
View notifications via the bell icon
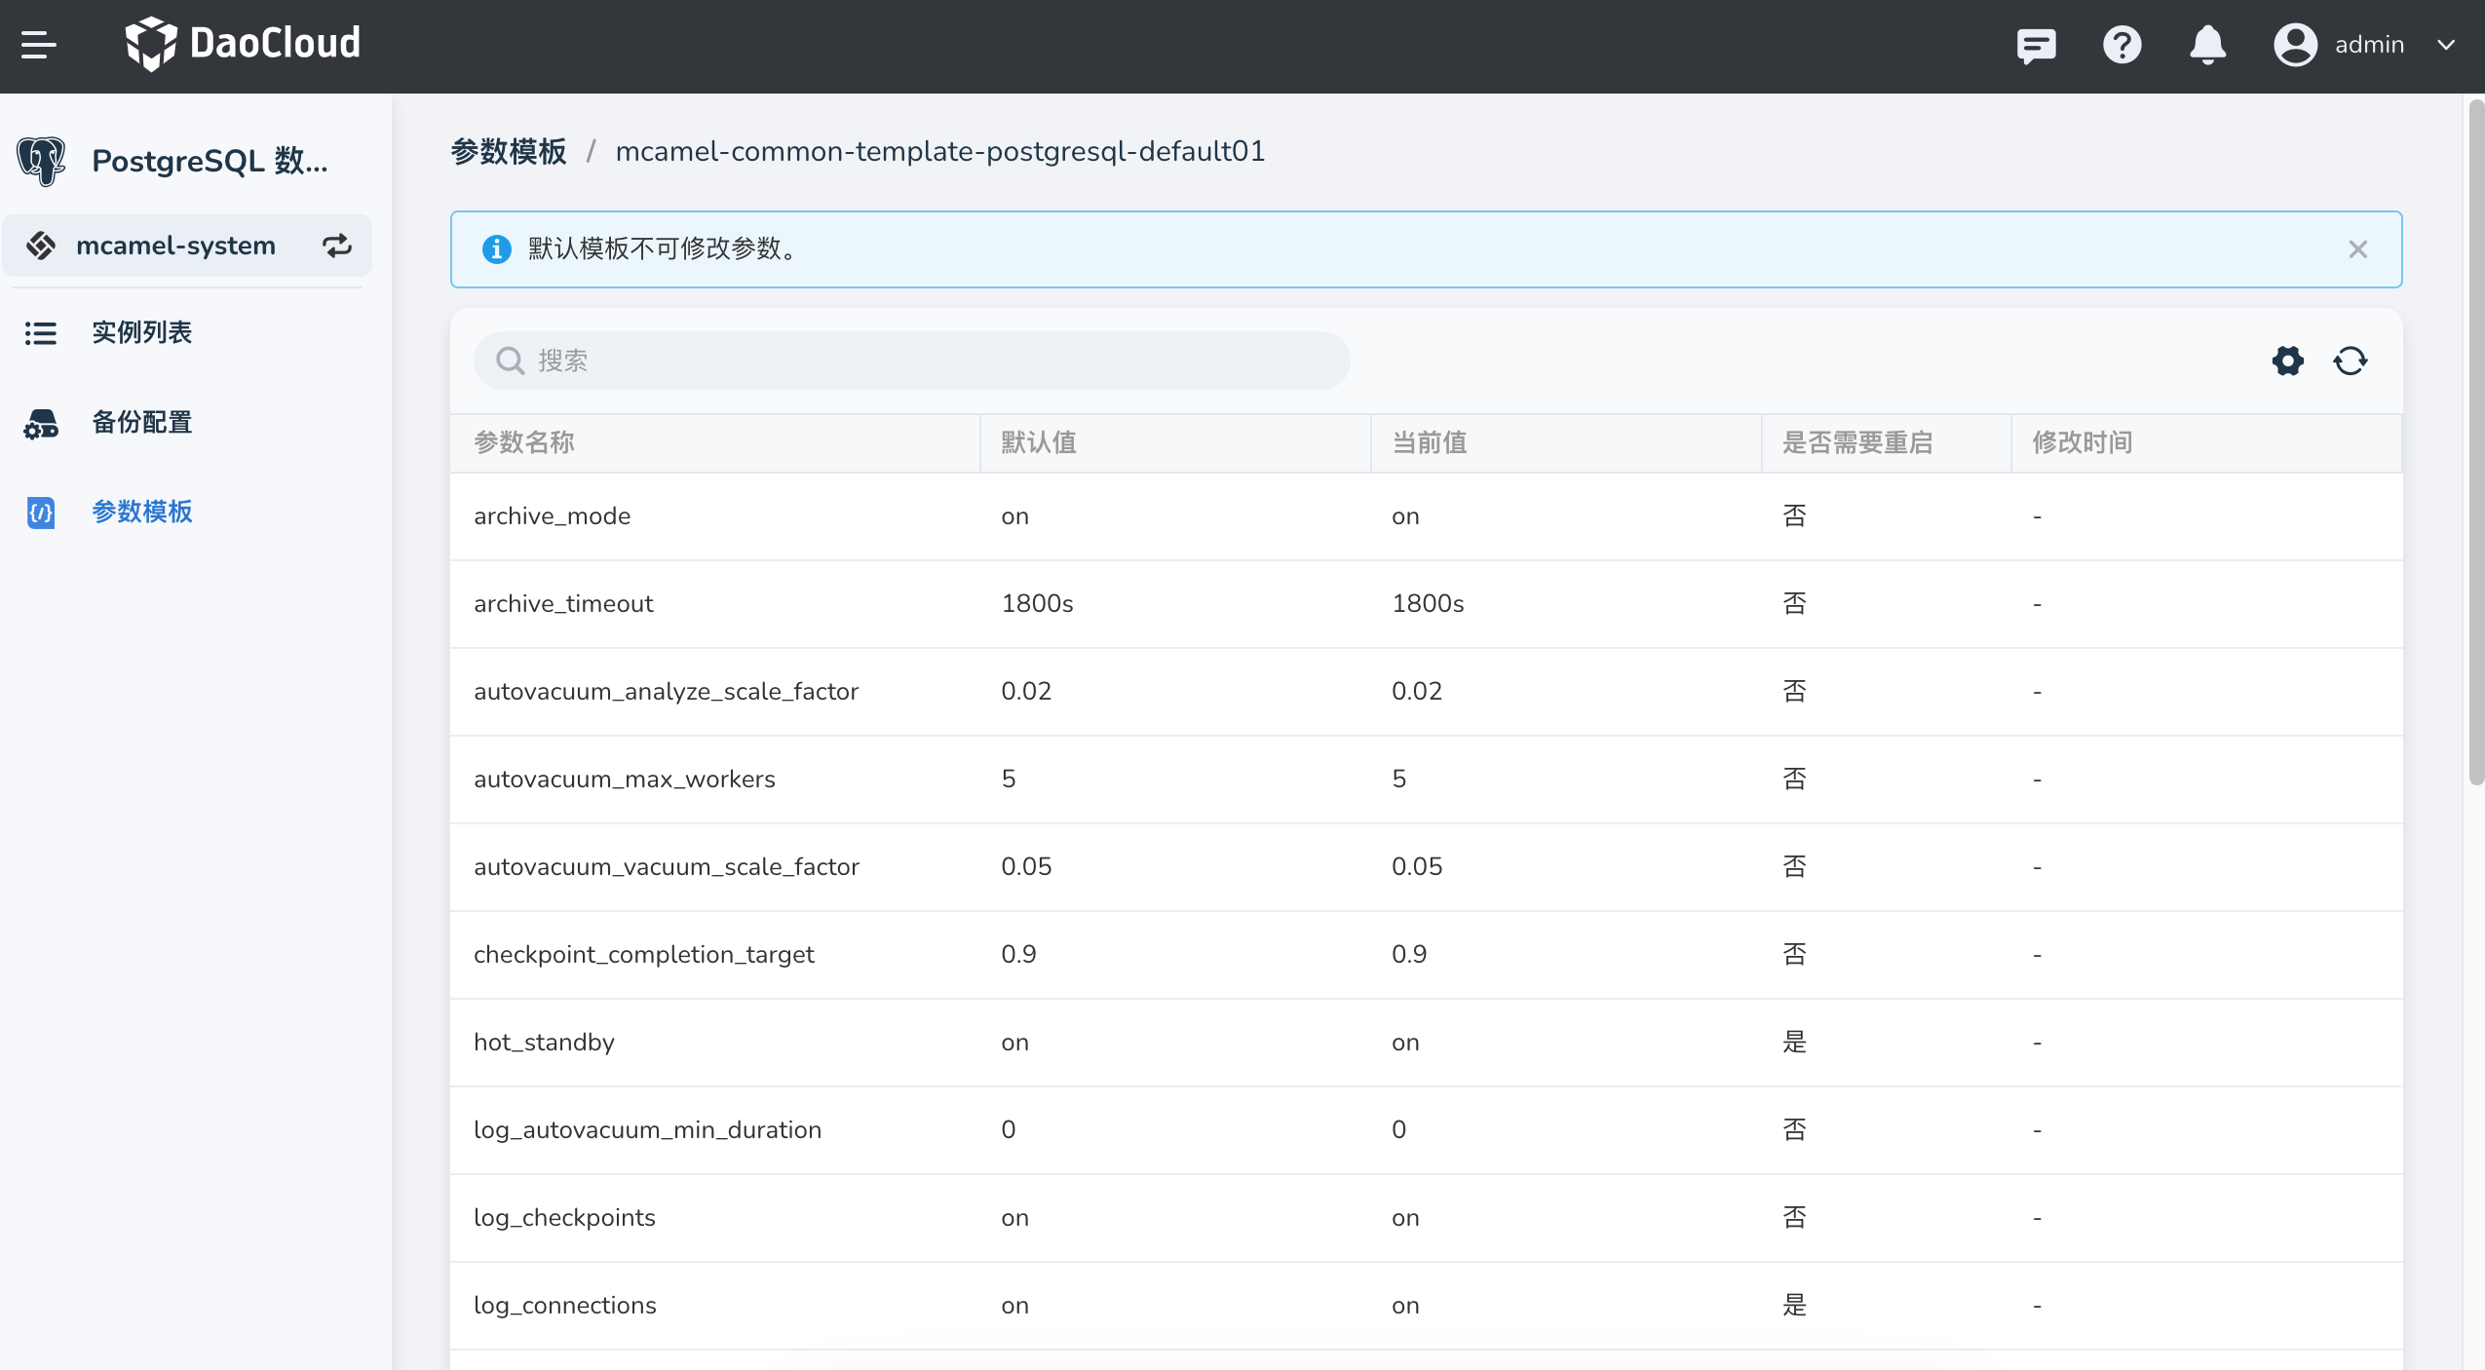[2207, 45]
